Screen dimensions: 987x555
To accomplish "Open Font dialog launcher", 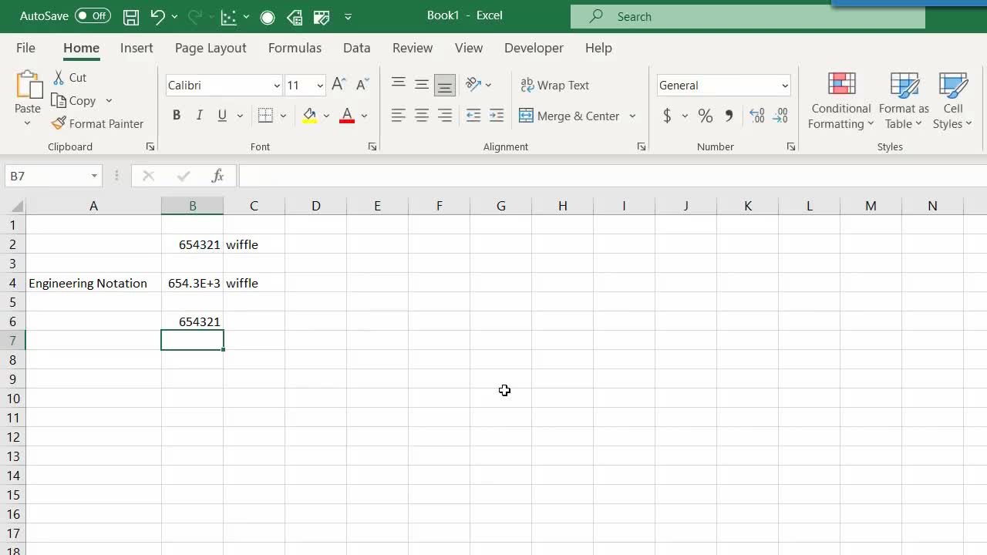I will pyautogui.click(x=372, y=146).
